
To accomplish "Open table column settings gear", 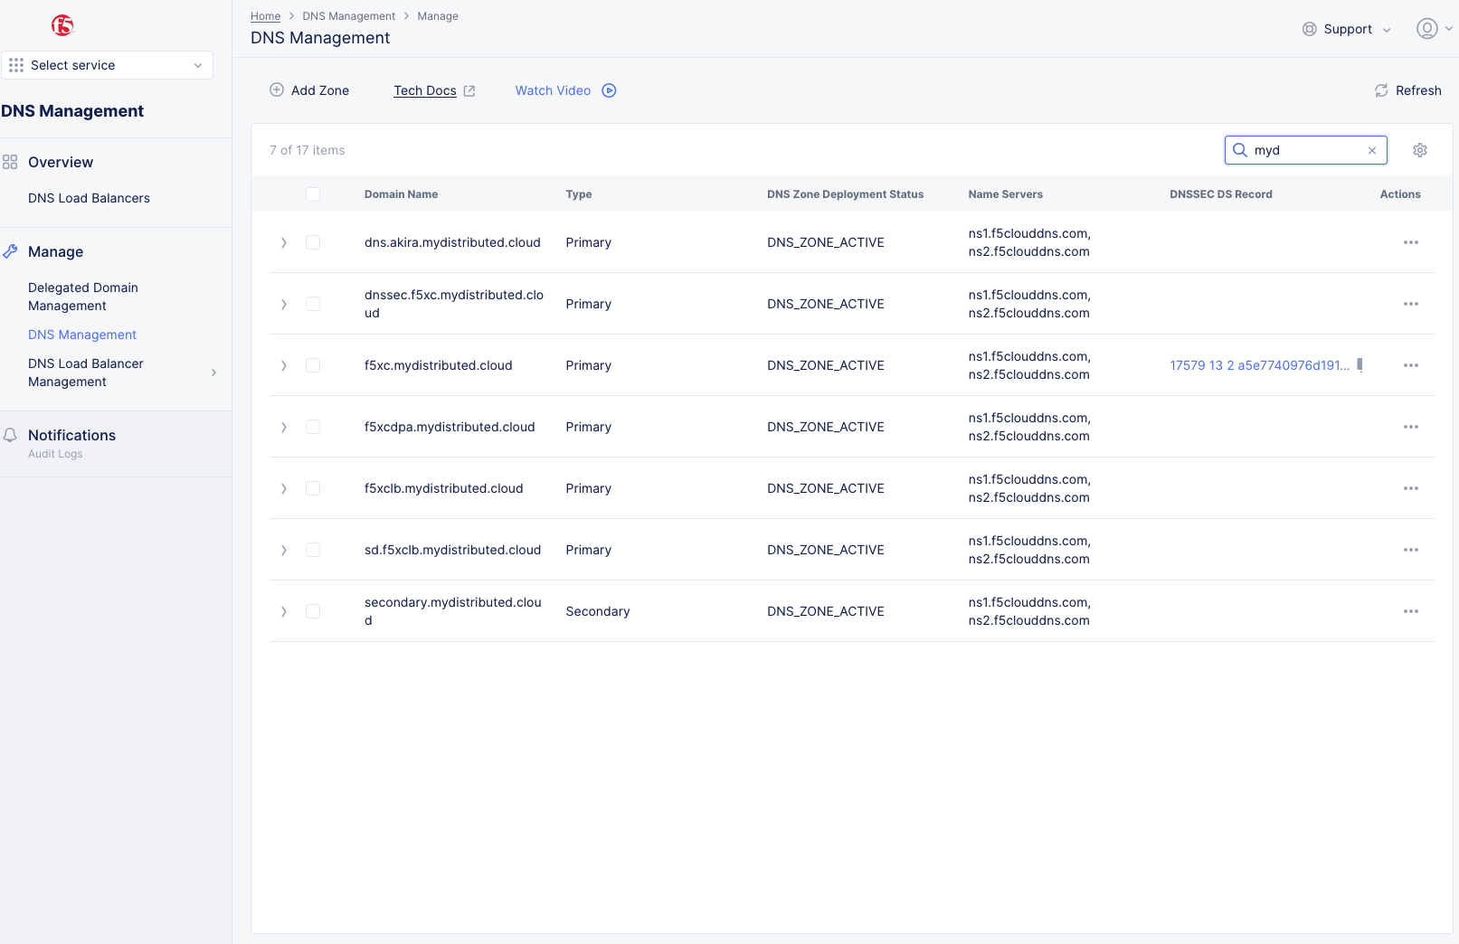I will point(1420,150).
